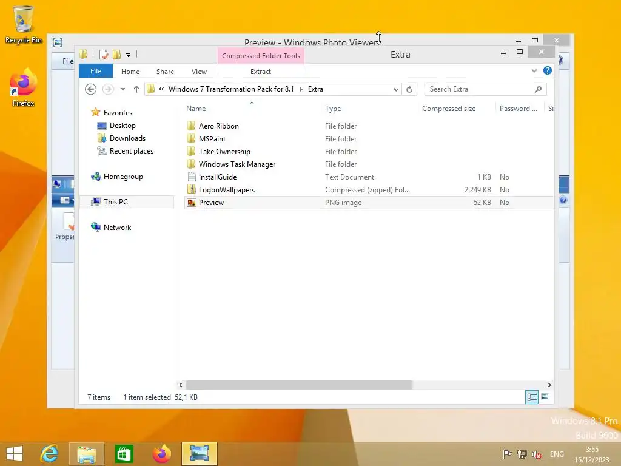
Task: Click the muted volume tray icon
Action: [537, 454]
